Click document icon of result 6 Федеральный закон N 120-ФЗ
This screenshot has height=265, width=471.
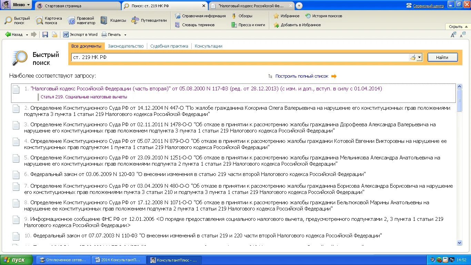pyautogui.click(x=16, y=175)
